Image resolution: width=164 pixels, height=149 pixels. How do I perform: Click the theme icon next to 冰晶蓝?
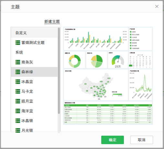(x=18, y=82)
